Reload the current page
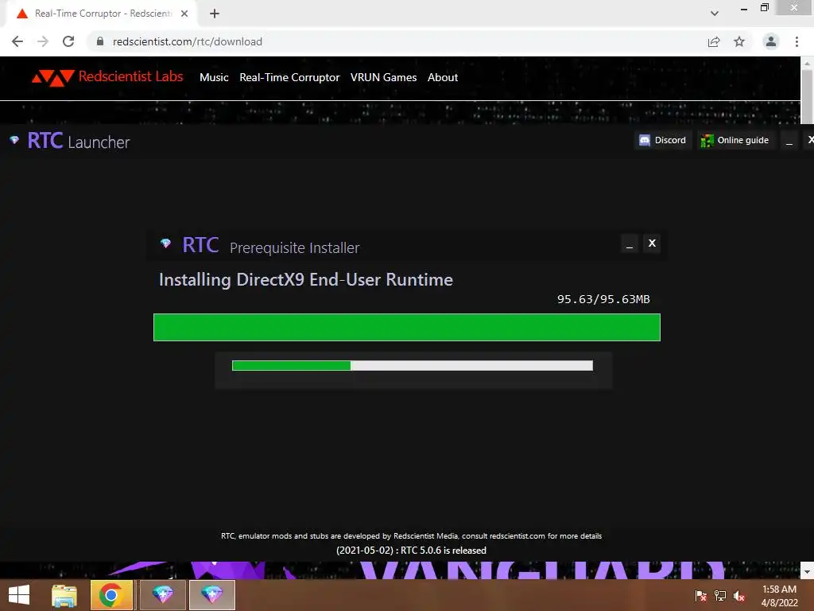The height and width of the screenshot is (611, 814). point(68,41)
